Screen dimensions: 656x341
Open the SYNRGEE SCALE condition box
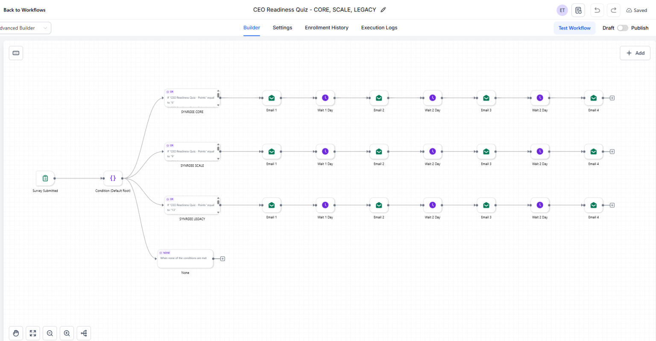[192, 152]
